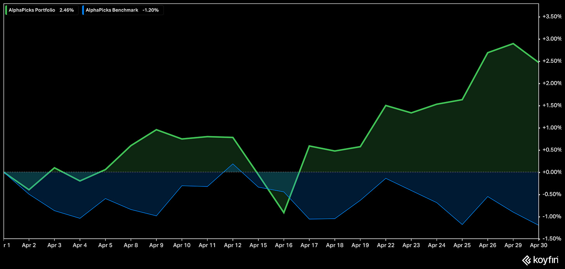Click the AlphaPicks Benchmark legend label
The image size is (565, 269).
[112, 10]
